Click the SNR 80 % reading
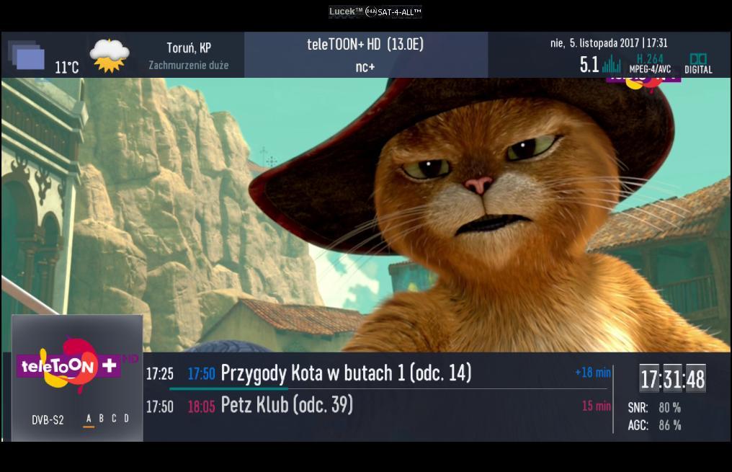This screenshot has height=472, width=732. 654,408
